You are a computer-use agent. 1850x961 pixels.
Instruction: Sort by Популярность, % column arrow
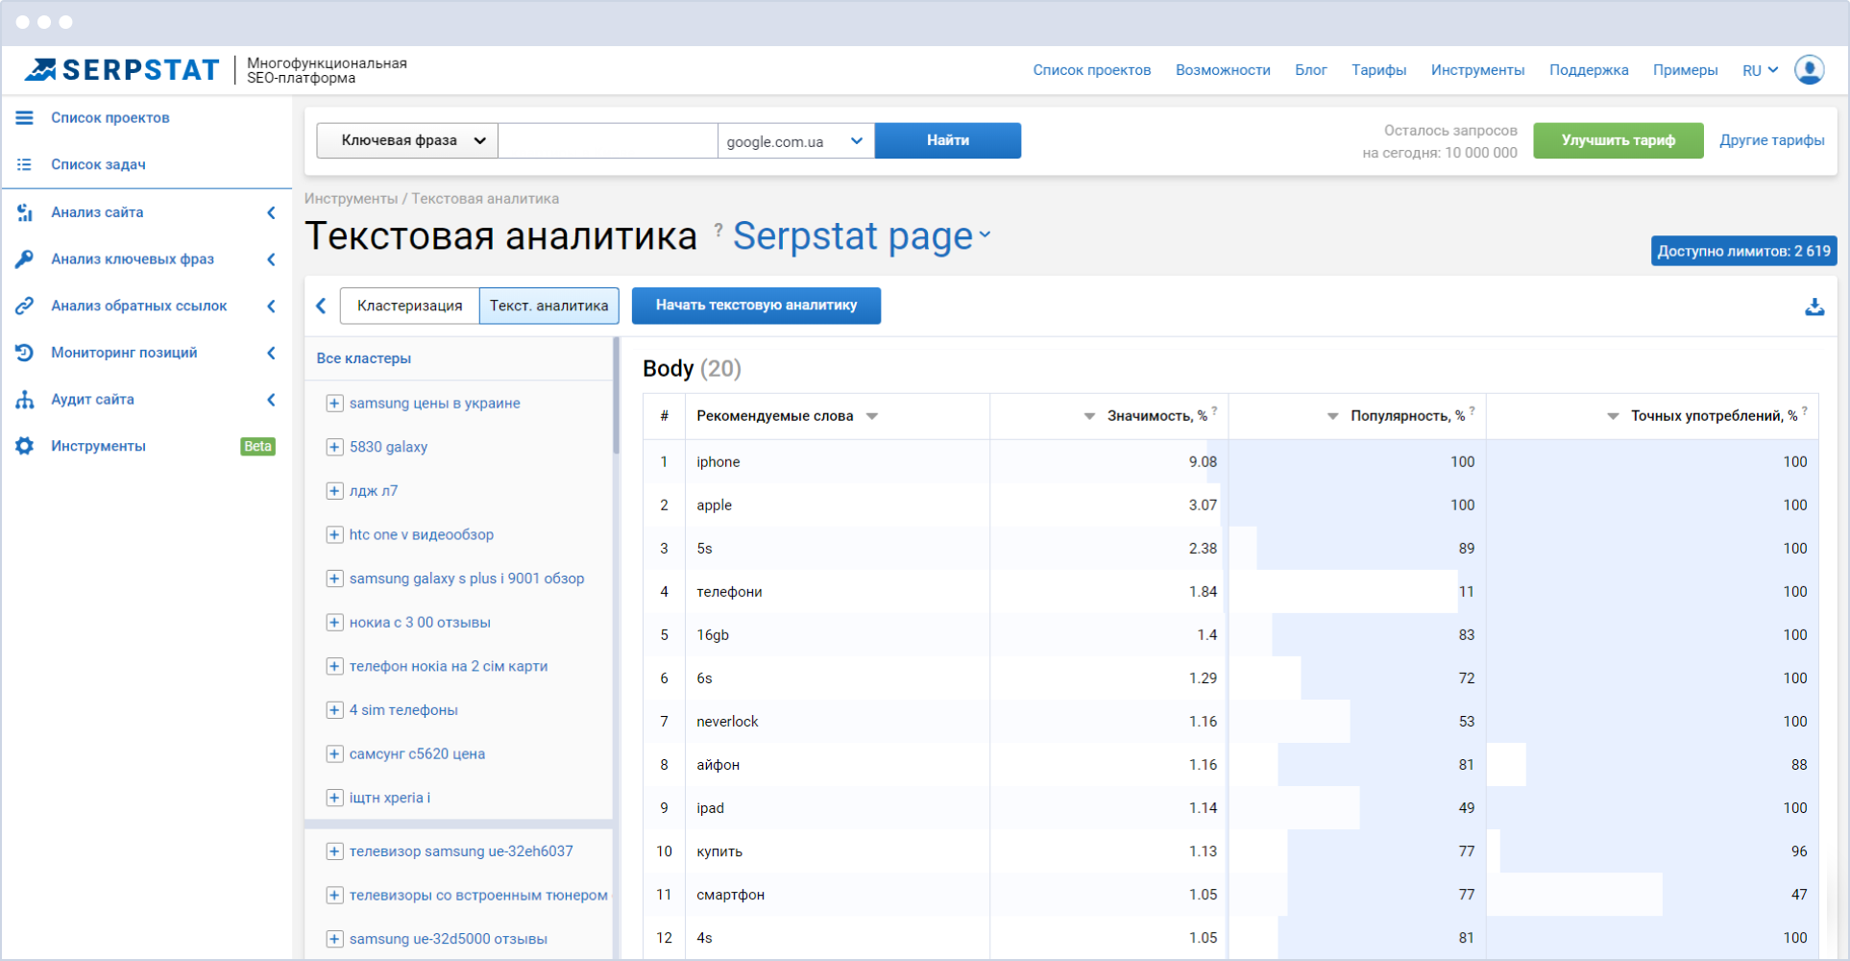click(x=1333, y=416)
